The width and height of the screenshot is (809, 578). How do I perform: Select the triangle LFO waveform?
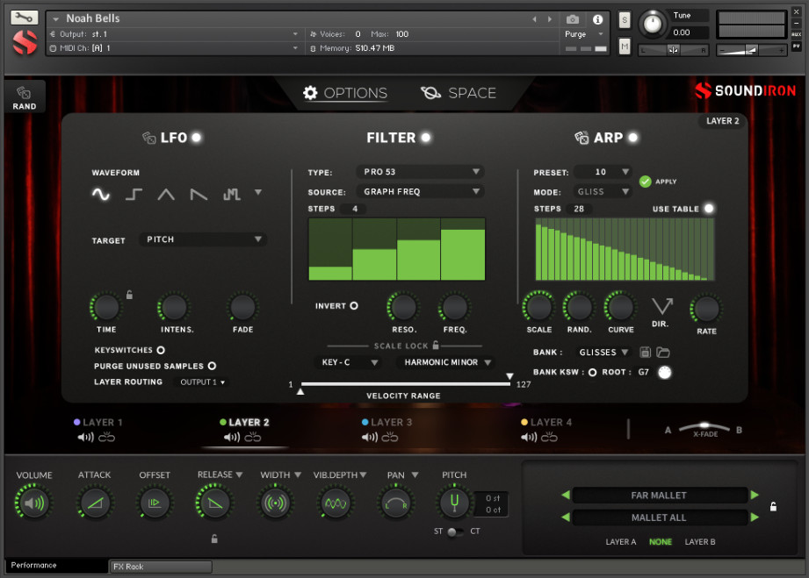point(166,194)
